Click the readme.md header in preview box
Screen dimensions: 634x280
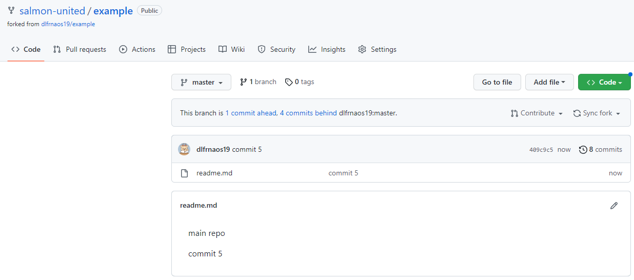tap(199, 206)
